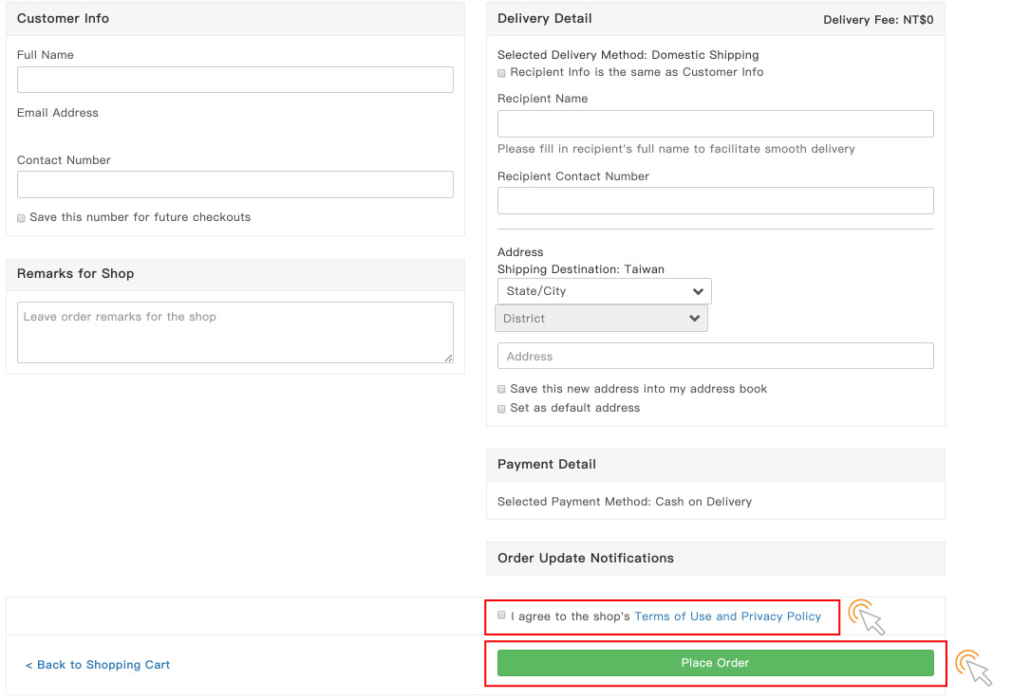Toggle 'Save this new address into my address book'
The width and height of the screenshot is (1012, 699).
(501, 390)
